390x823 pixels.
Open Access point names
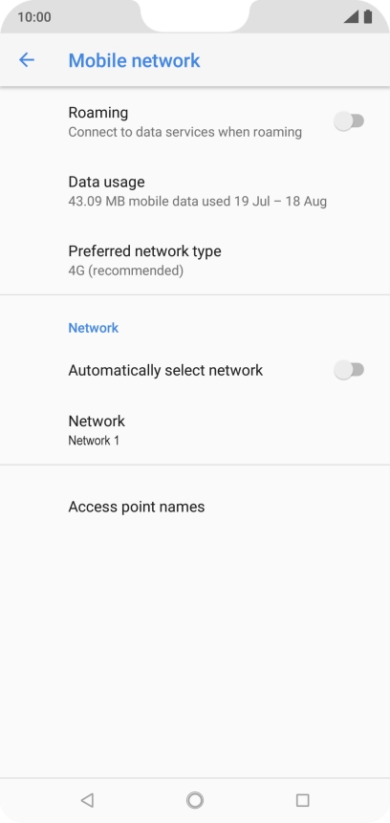coord(195,507)
